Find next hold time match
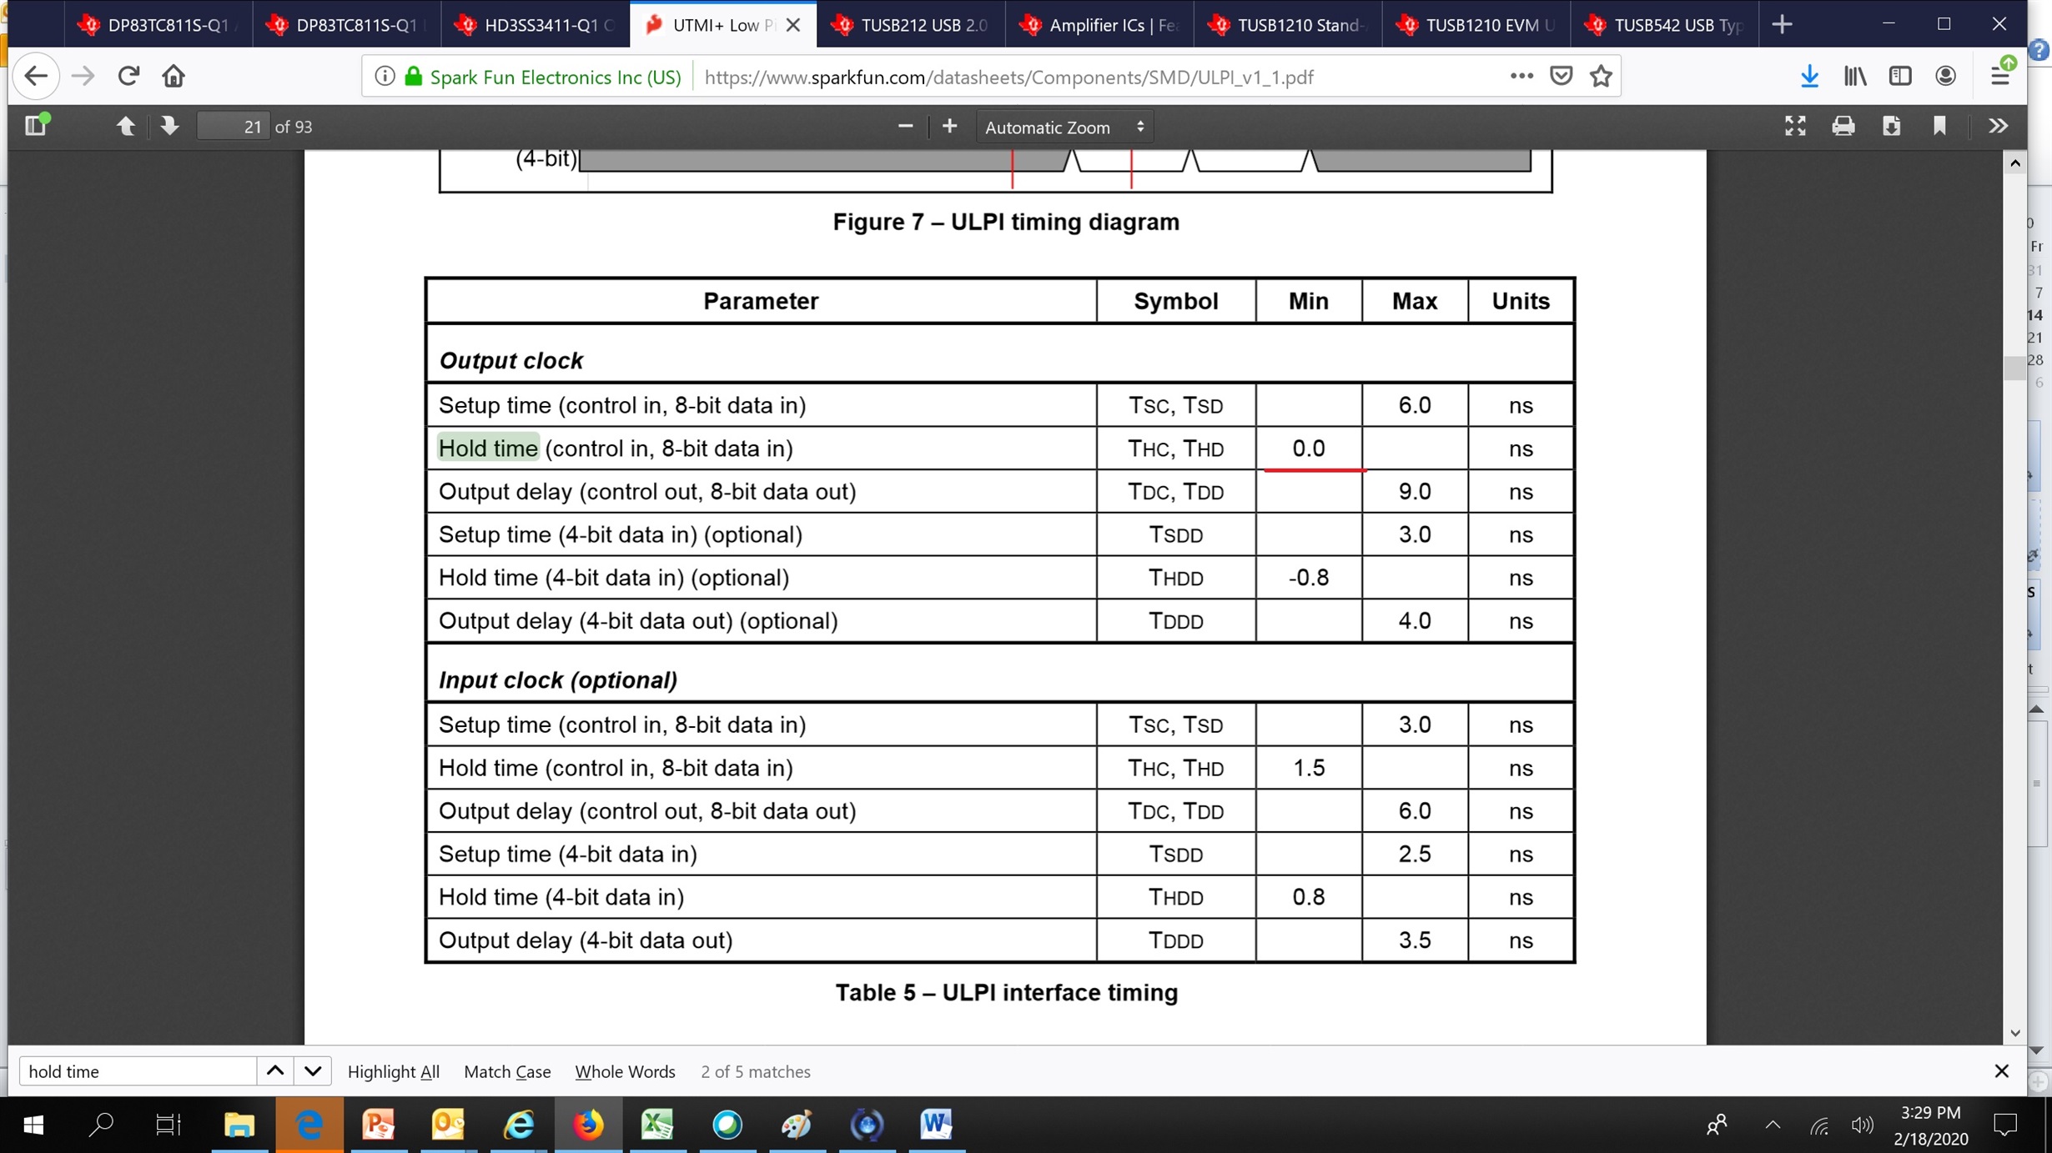Image resolution: width=2052 pixels, height=1153 pixels. tap(313, 1071)
